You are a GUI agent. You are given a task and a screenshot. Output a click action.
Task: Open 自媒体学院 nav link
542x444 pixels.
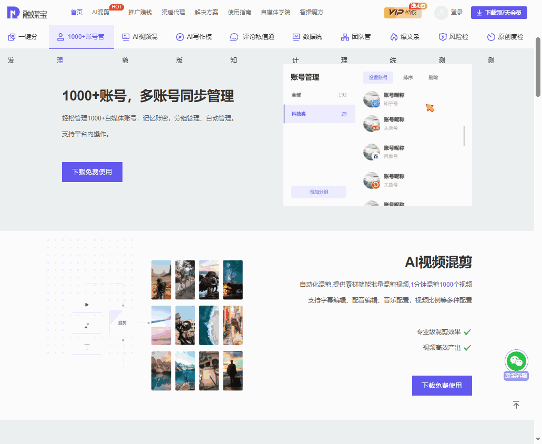coord(275,12)
